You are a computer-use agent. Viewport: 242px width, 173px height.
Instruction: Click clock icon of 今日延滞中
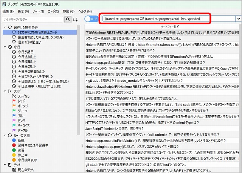point(14,86)
